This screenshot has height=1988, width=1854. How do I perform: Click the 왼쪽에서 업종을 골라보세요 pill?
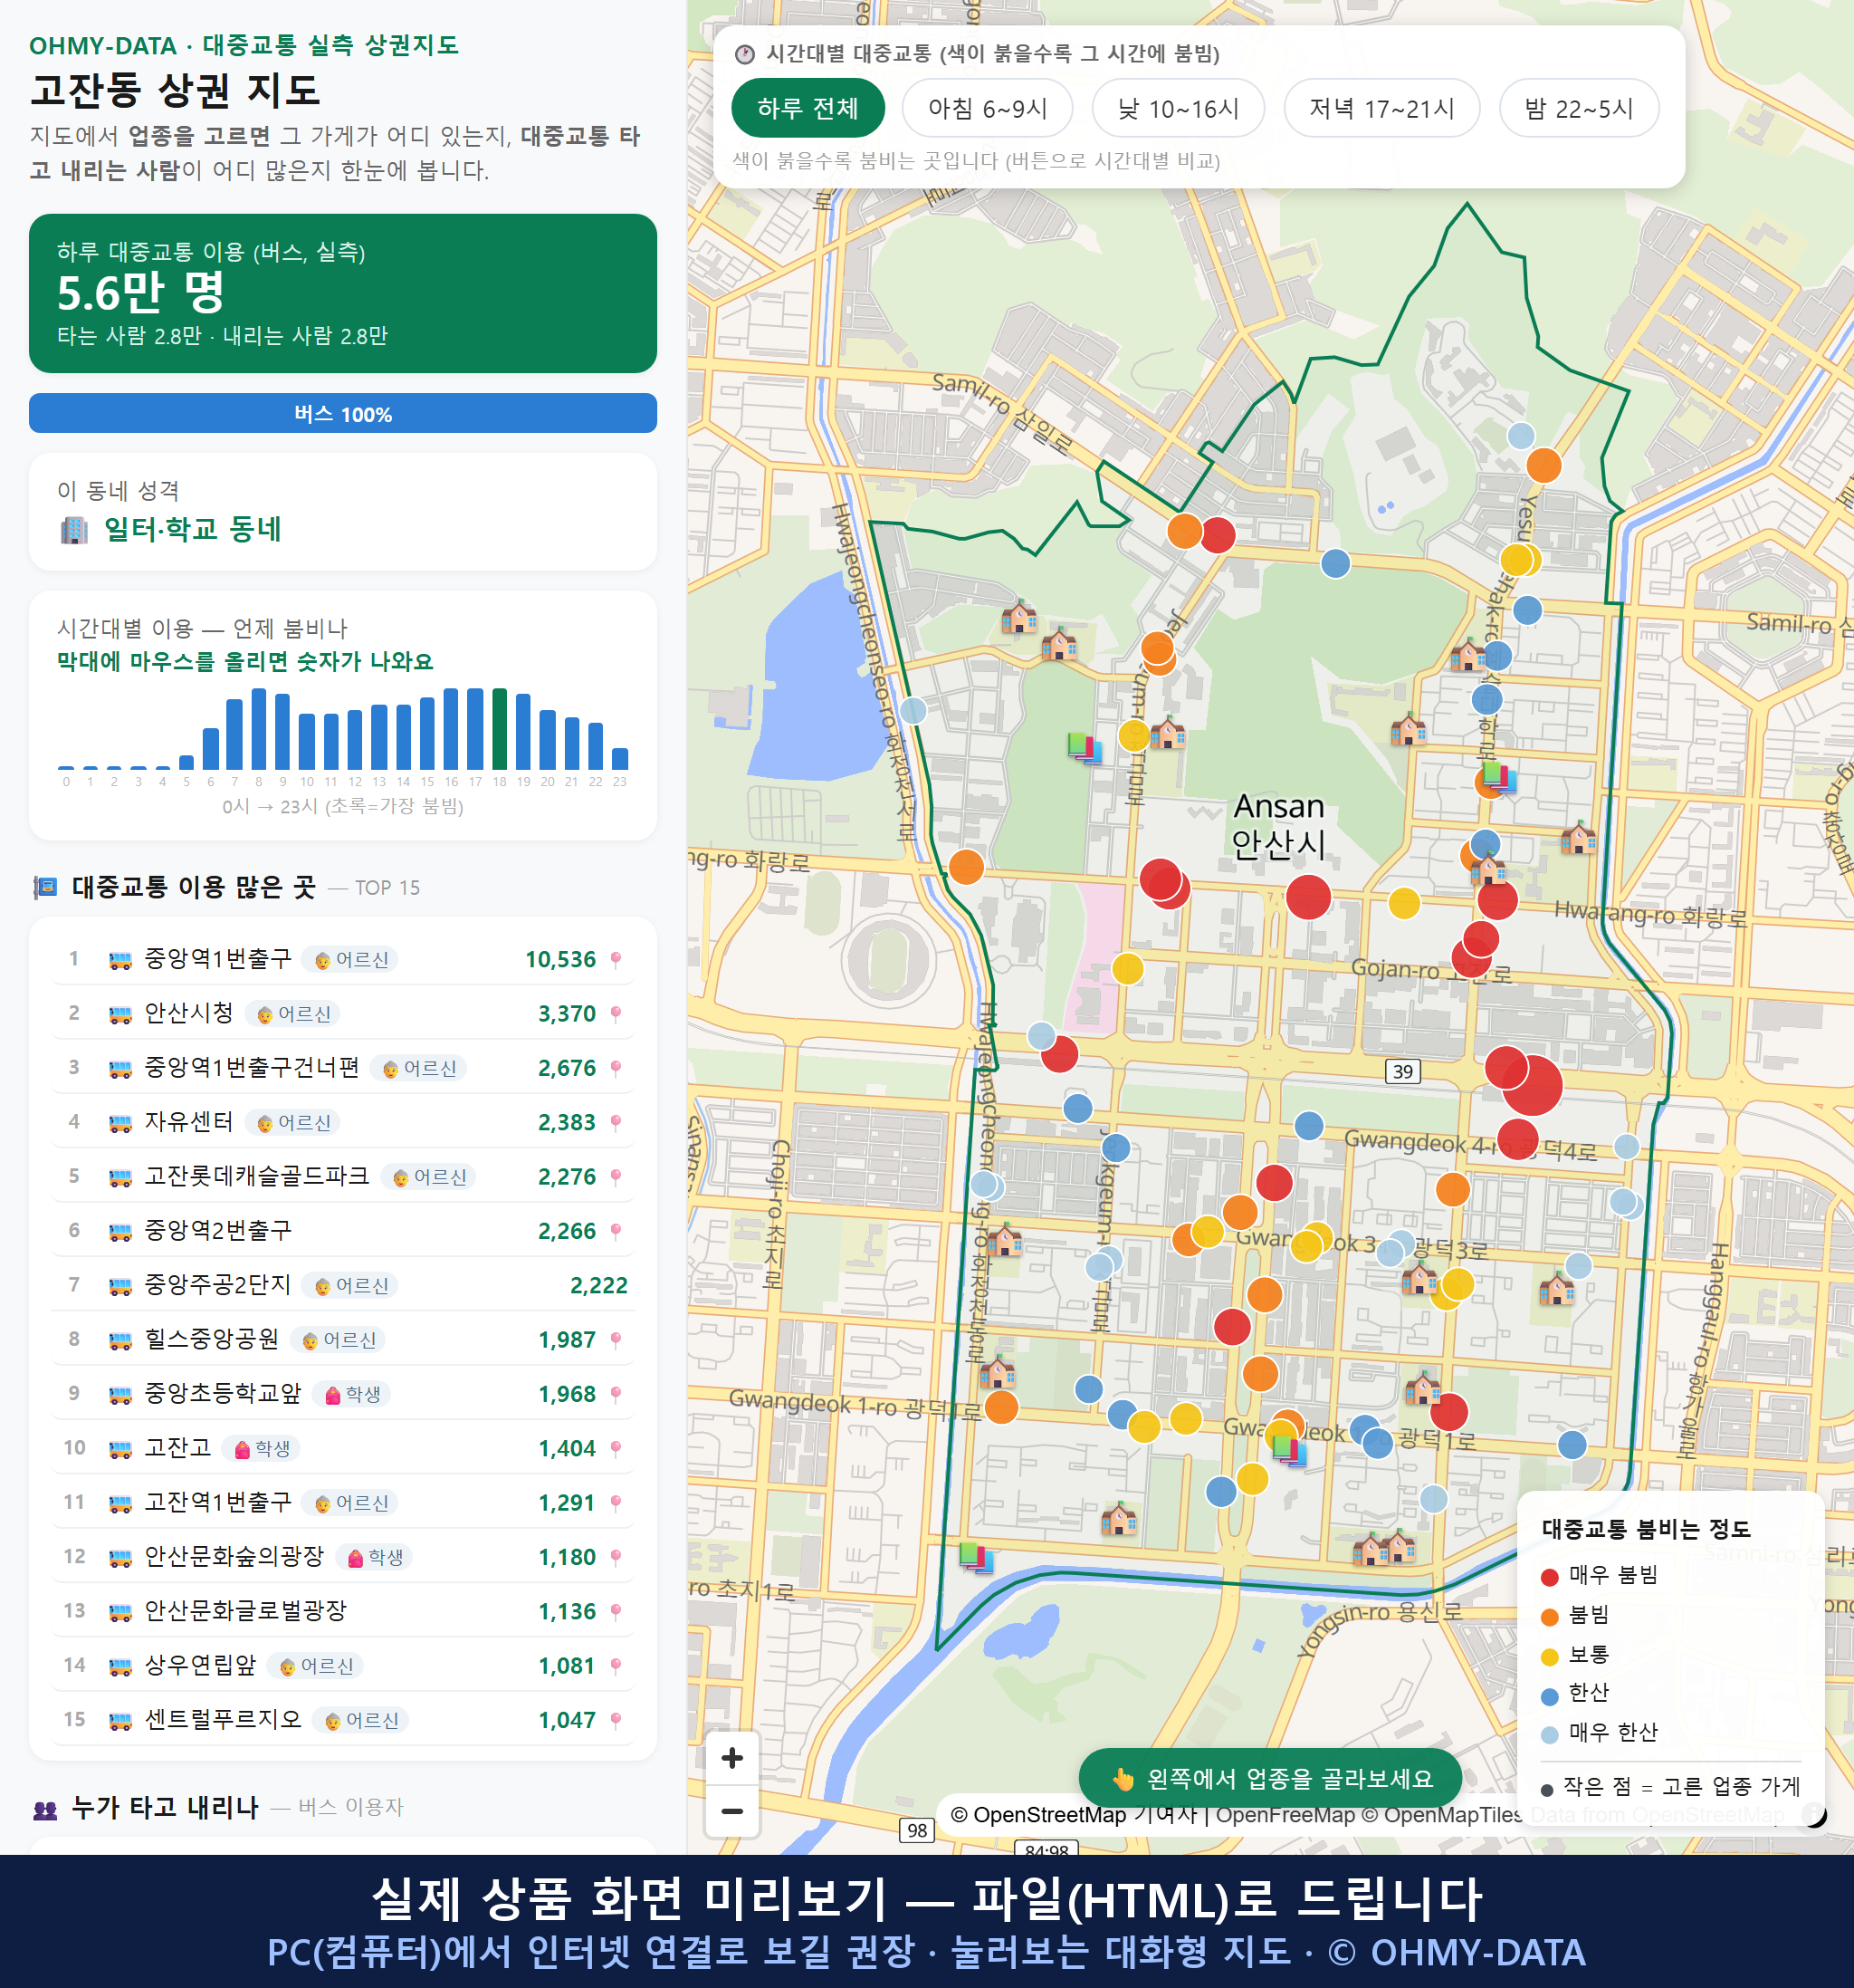coord(1270,1778)
